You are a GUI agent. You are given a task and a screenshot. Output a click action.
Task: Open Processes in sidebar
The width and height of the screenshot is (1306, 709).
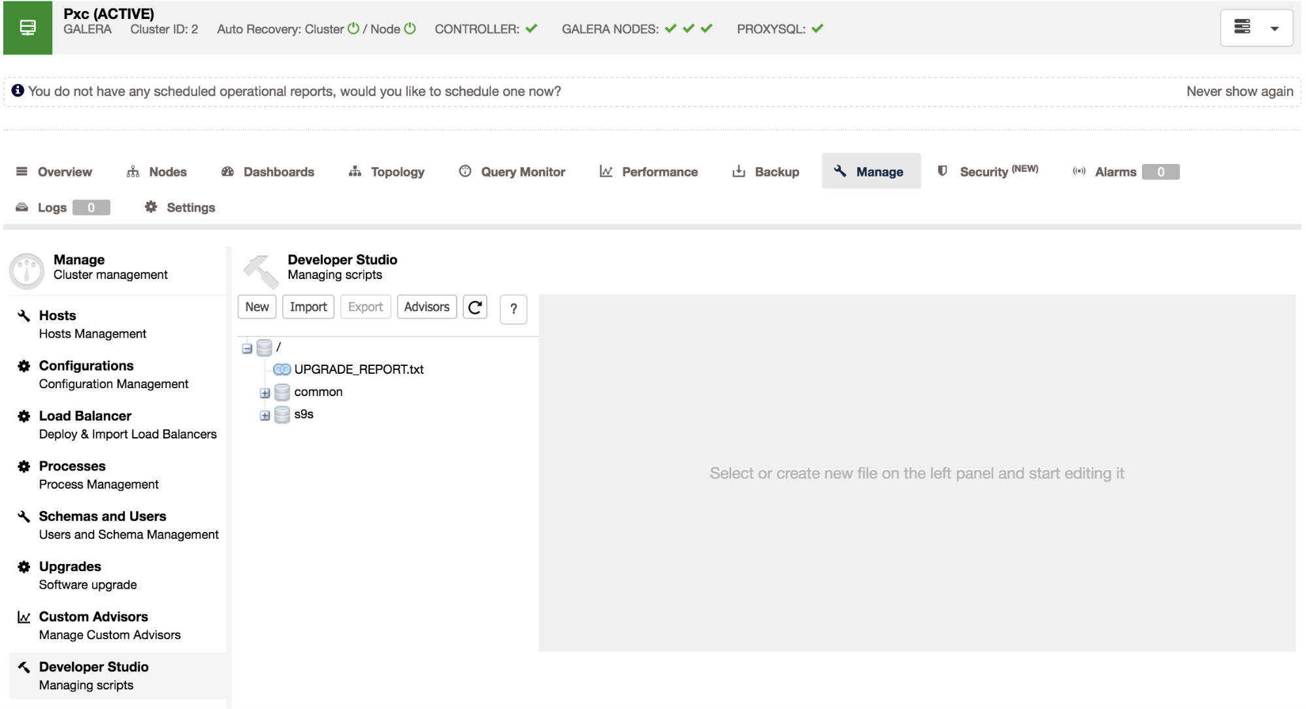coord(118,476)
